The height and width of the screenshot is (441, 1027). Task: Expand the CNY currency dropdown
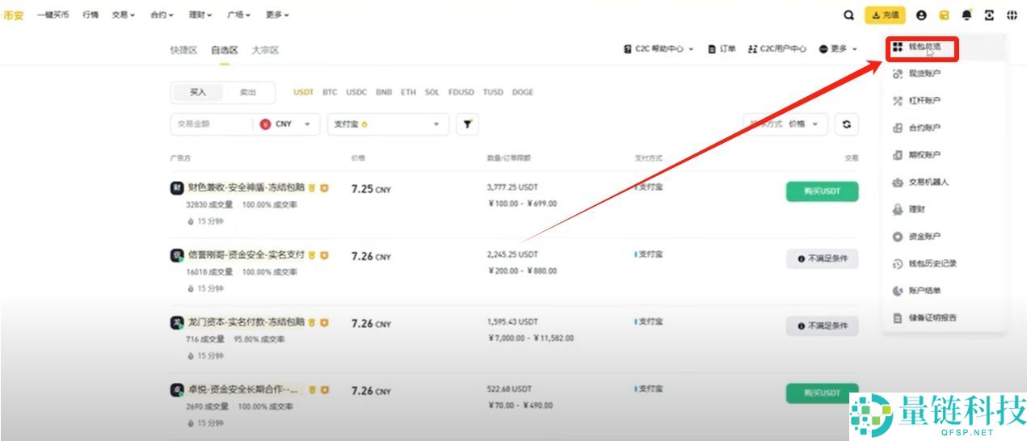pos(288,124)
